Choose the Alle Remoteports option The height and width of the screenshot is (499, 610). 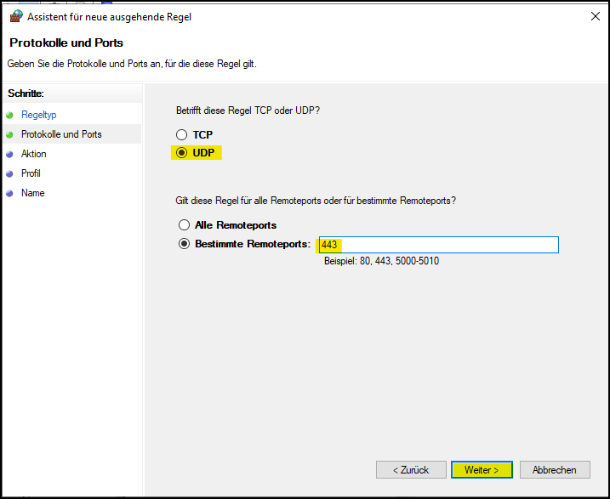(184, 225)
